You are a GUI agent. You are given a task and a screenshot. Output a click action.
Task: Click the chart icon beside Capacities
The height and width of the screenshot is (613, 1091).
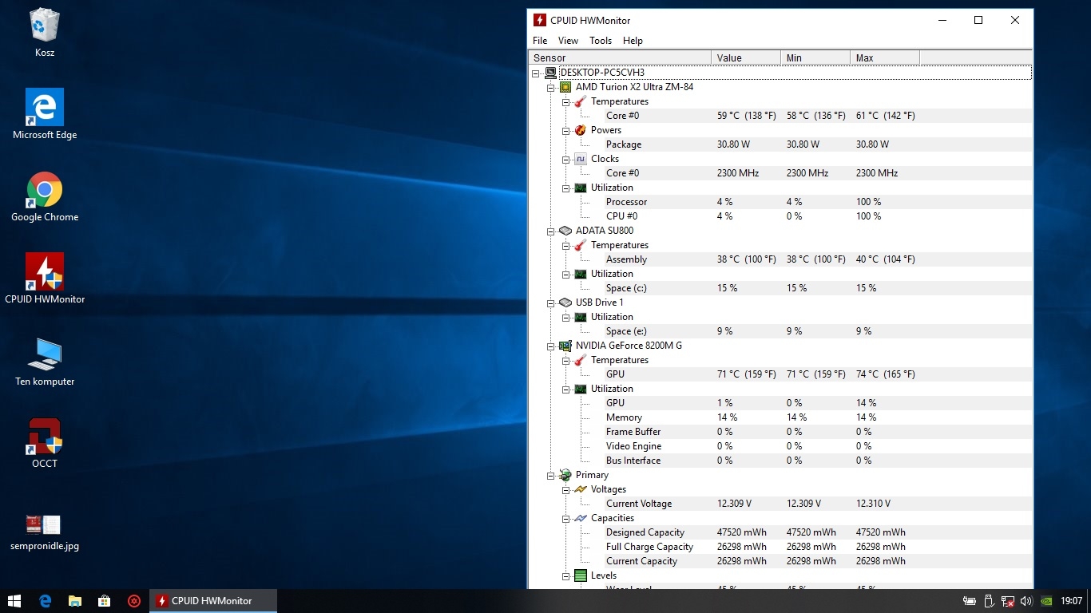click(x=581, y=518)
